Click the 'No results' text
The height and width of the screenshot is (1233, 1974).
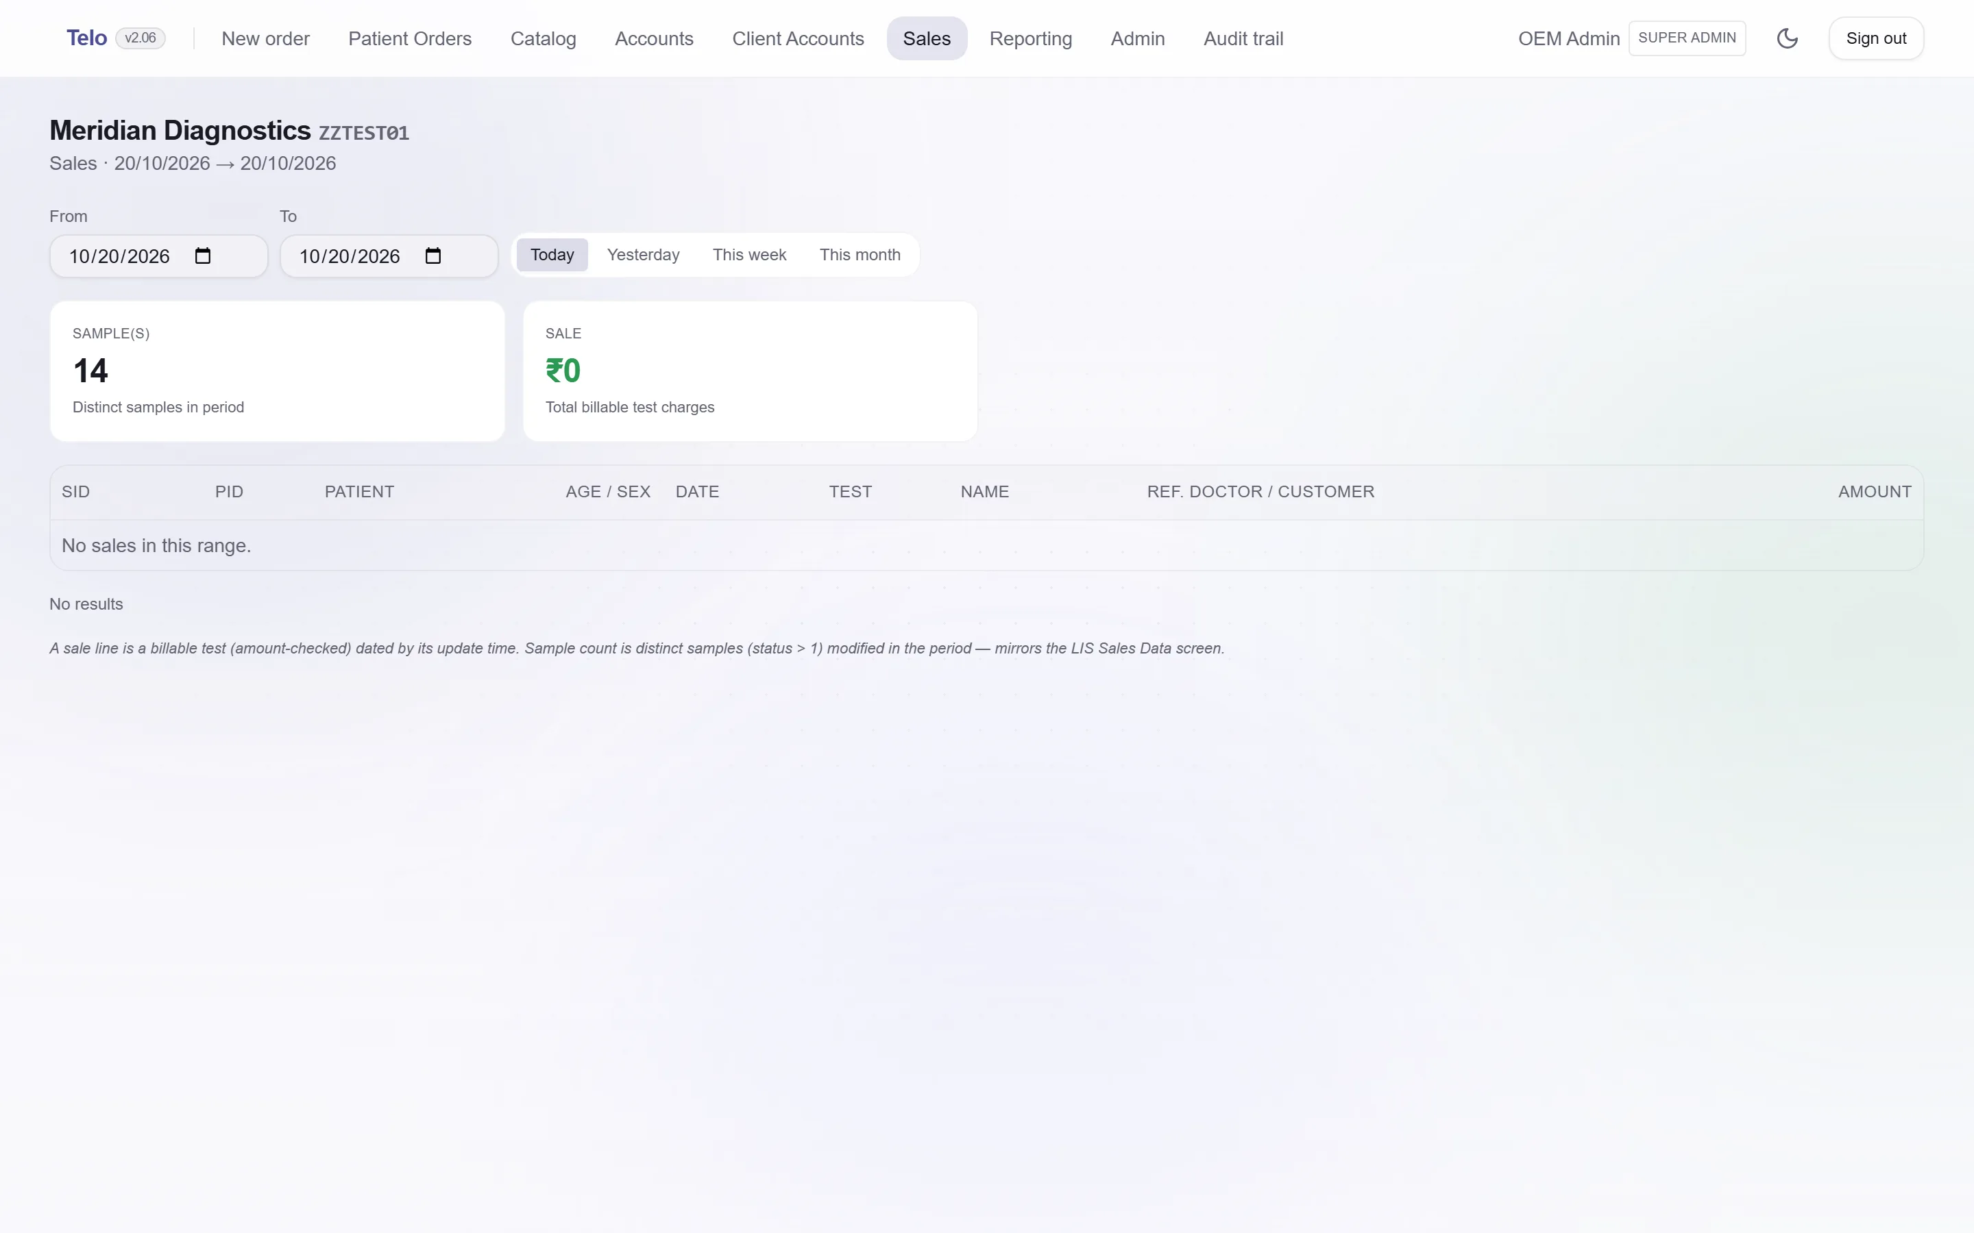[86, 604]
